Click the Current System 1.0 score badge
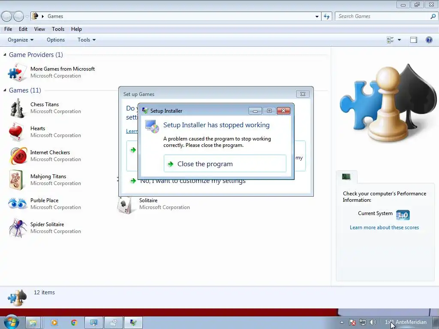439x329 pixels. (403, 215)
